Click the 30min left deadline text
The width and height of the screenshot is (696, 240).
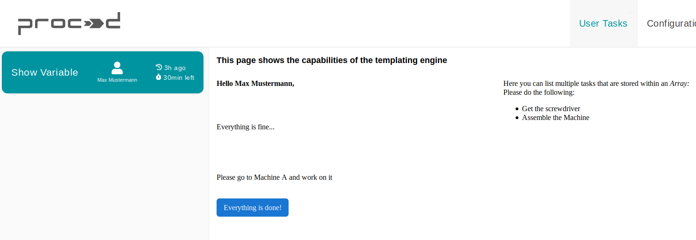(179, 78)
